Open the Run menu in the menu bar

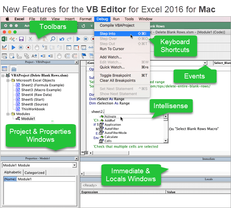tap(116, 19)
